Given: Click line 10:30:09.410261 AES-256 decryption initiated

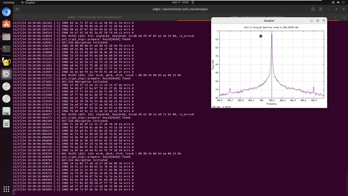Looking at the screenshot, I should point(60,42).
